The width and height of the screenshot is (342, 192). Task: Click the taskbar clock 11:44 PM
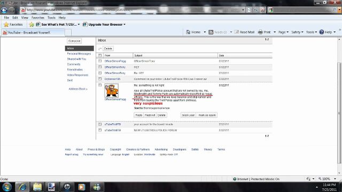[x=329, y=185]
